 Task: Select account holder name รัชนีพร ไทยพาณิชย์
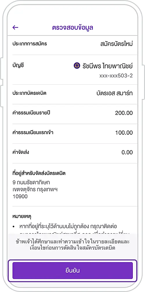click(108, 65)
